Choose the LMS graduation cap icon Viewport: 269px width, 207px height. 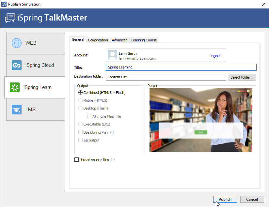17,110
